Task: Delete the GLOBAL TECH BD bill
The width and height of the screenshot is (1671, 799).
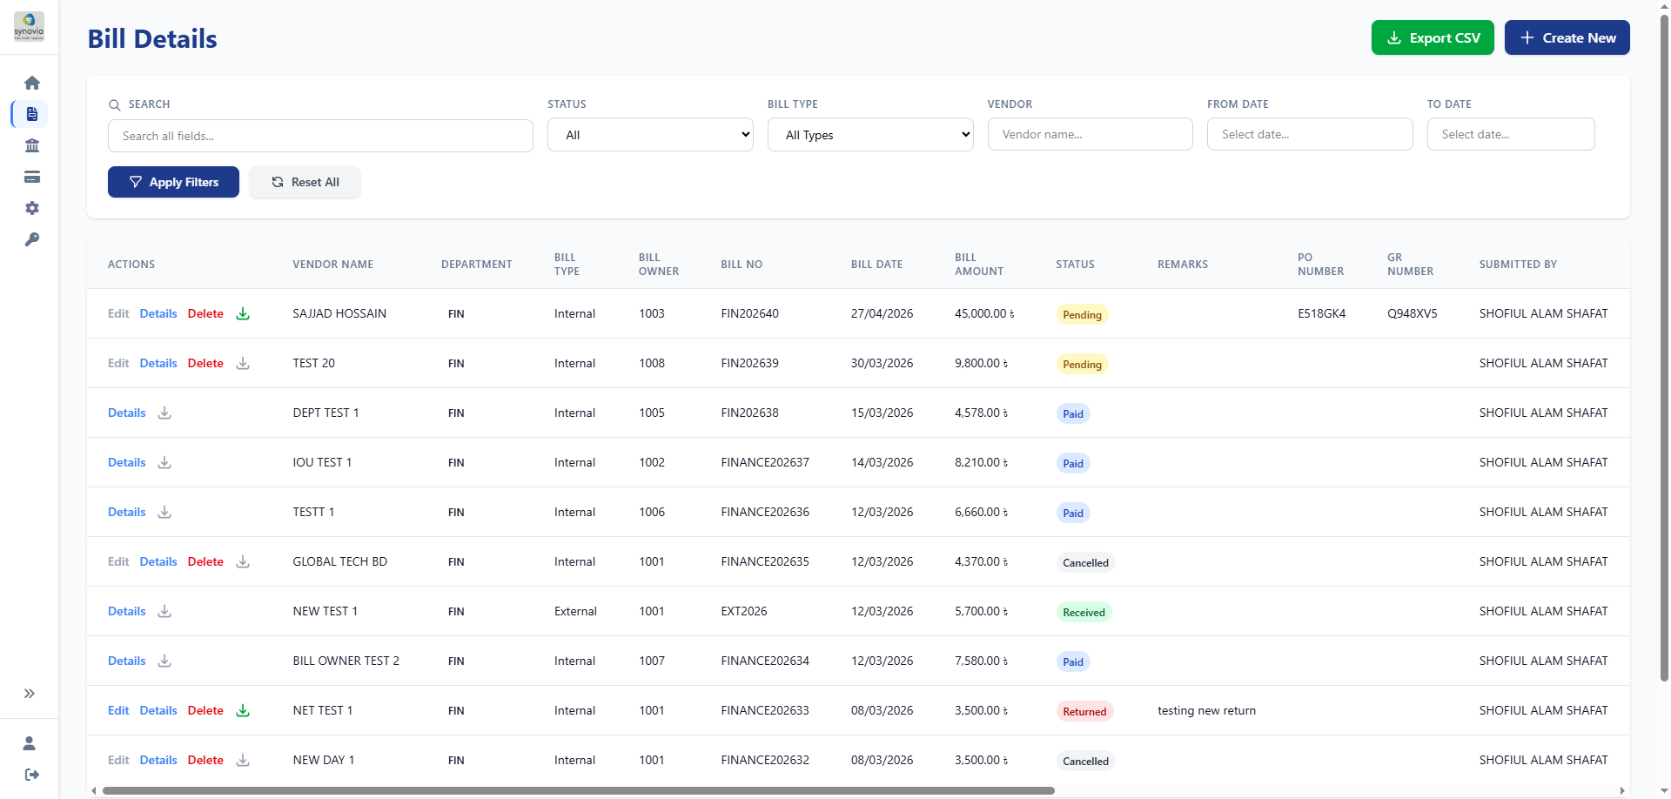Action: pyautogui.click(x=205, y=561)
